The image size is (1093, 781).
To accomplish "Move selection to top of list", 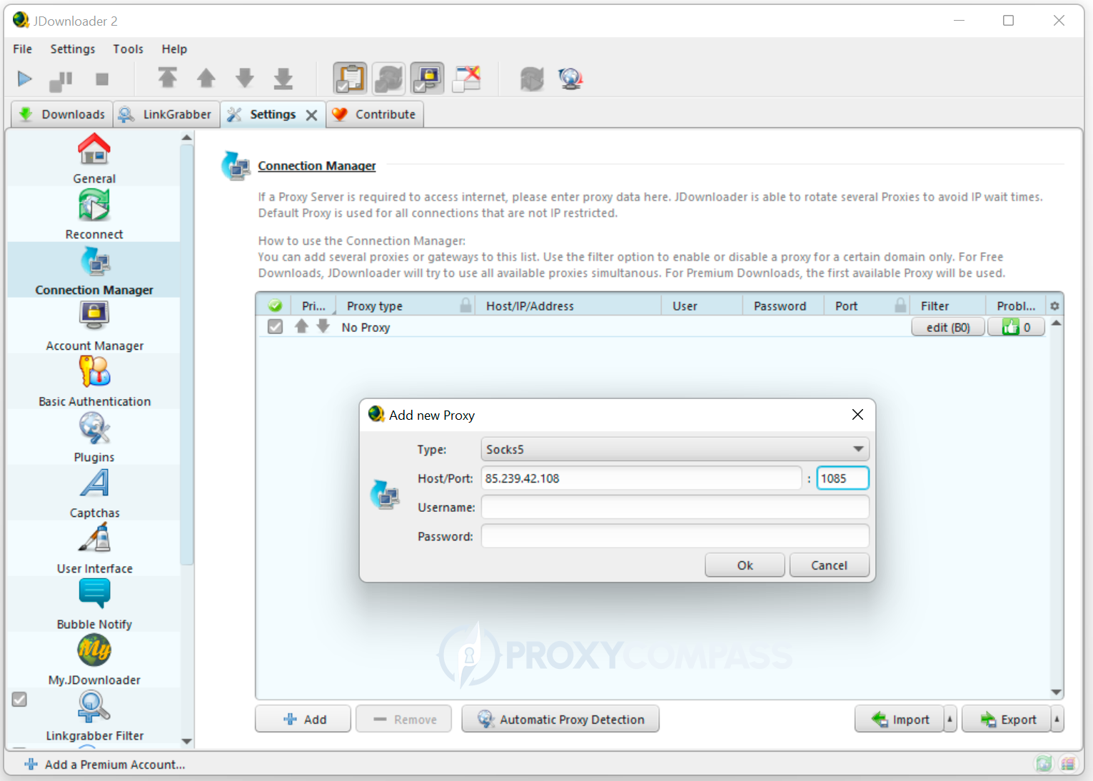I will pos(168,78).
